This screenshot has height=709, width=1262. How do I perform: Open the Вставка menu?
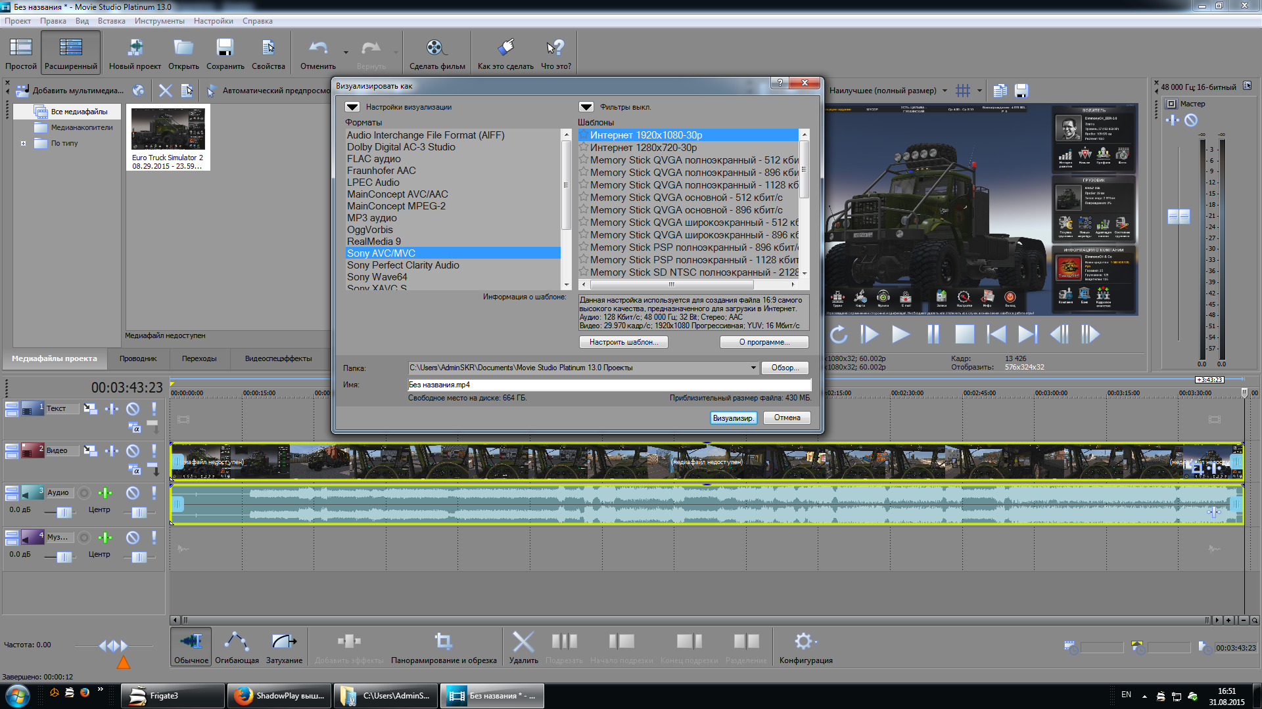(112, 21)
